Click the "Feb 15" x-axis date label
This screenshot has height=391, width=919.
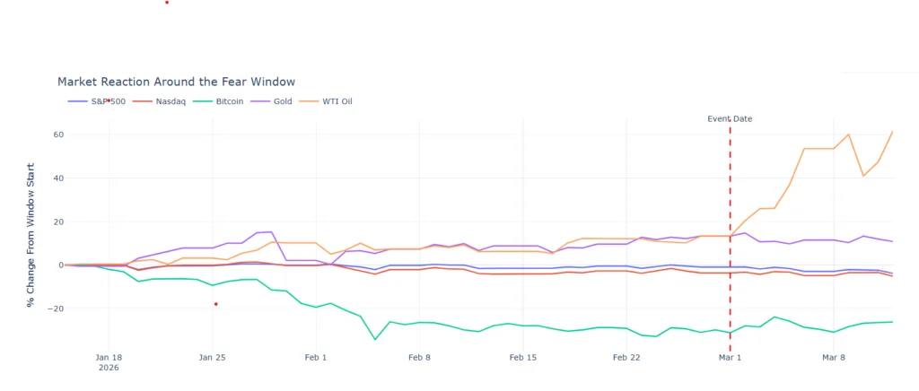click(x=522, y=357)
